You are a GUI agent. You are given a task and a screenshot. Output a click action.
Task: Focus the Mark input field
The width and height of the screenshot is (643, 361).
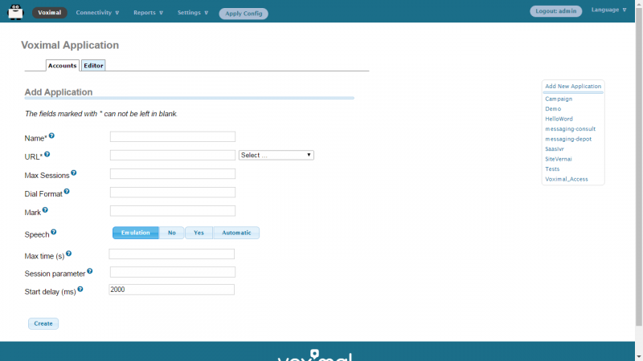tap(173, 211)
